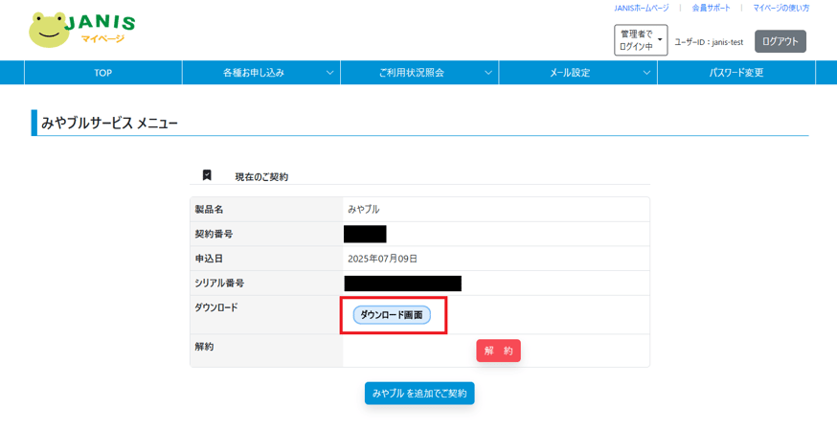Screen dimensions: 837x431
Task: Open the パスワード変更 menu item
Action: (x=736, y=73)
